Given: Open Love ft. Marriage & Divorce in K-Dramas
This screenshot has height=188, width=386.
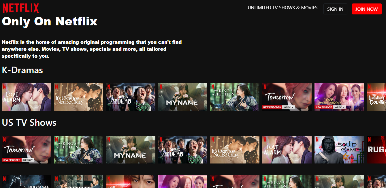Looking at the screenshot, I should pyautogui.click(x=339, y=97).
